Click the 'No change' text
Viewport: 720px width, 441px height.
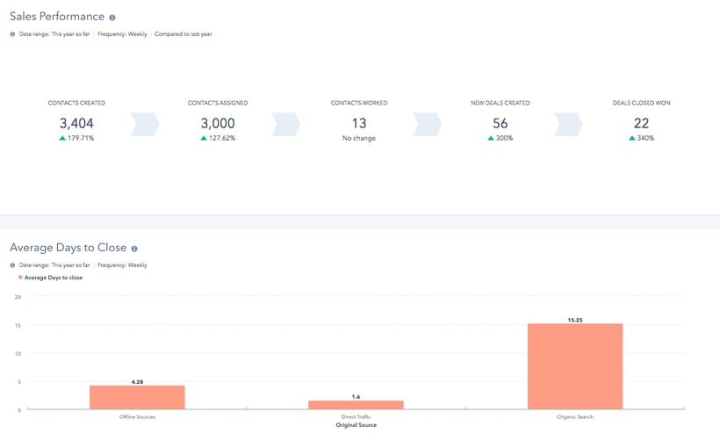coord(359,138)
